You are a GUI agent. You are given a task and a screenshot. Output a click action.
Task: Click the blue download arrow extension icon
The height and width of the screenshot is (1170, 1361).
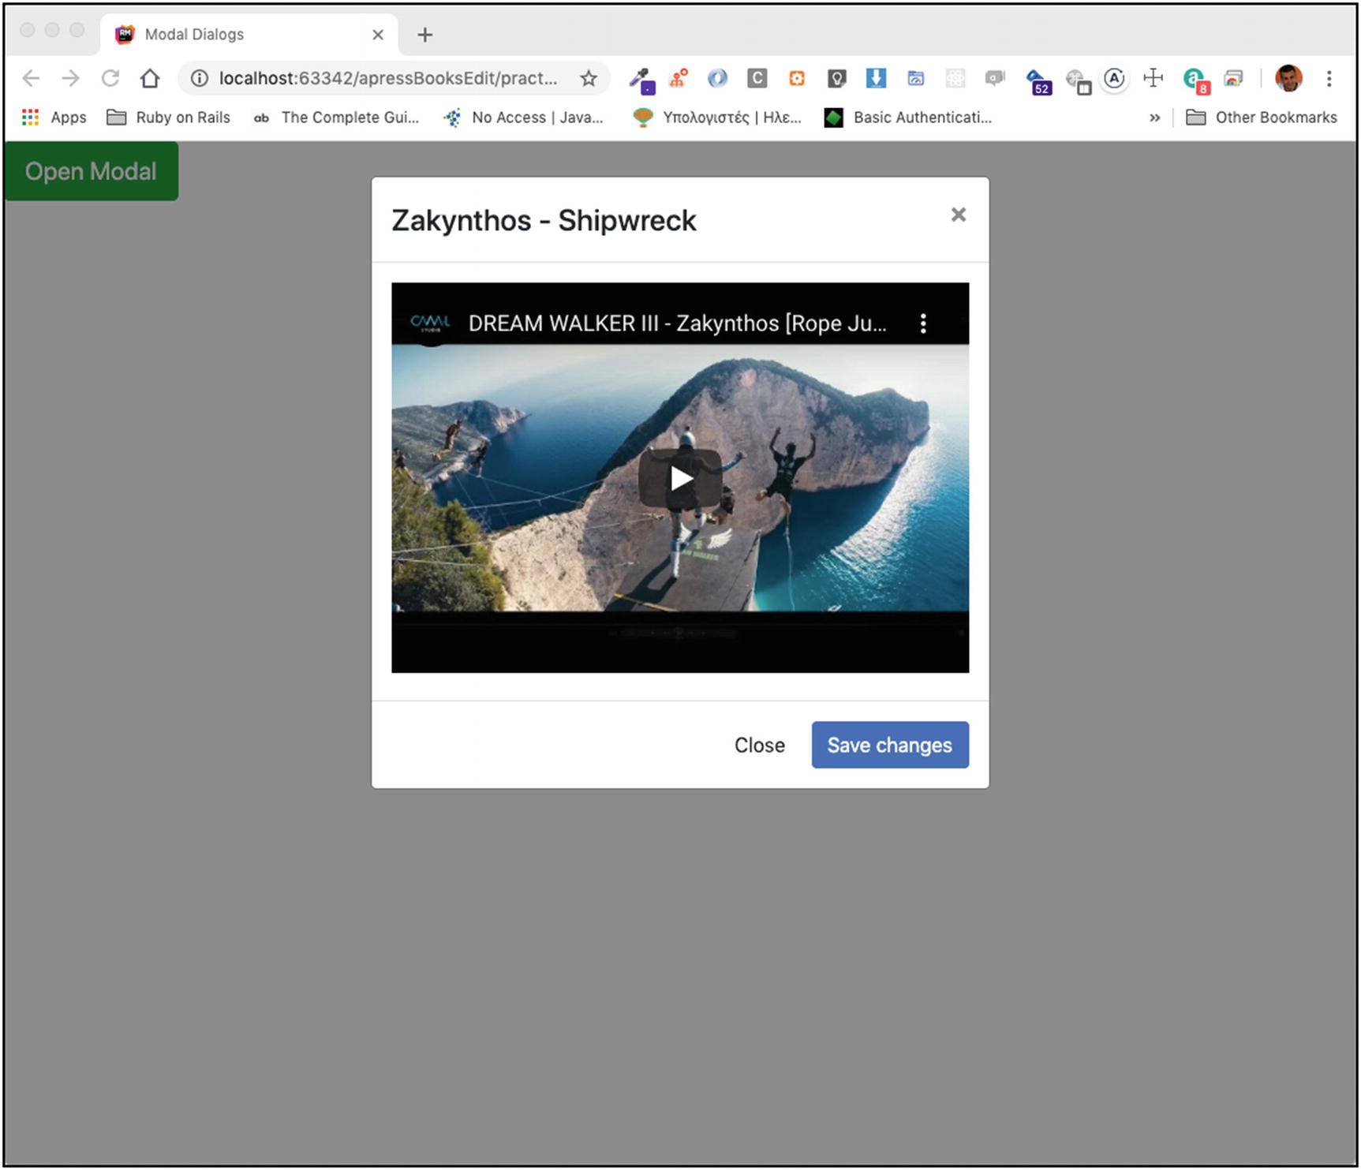pos(876,78)
